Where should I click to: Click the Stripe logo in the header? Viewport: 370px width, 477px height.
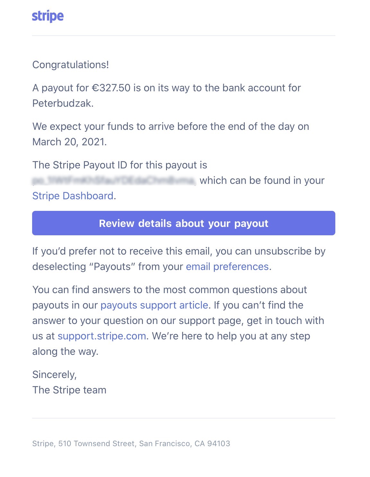48,16
